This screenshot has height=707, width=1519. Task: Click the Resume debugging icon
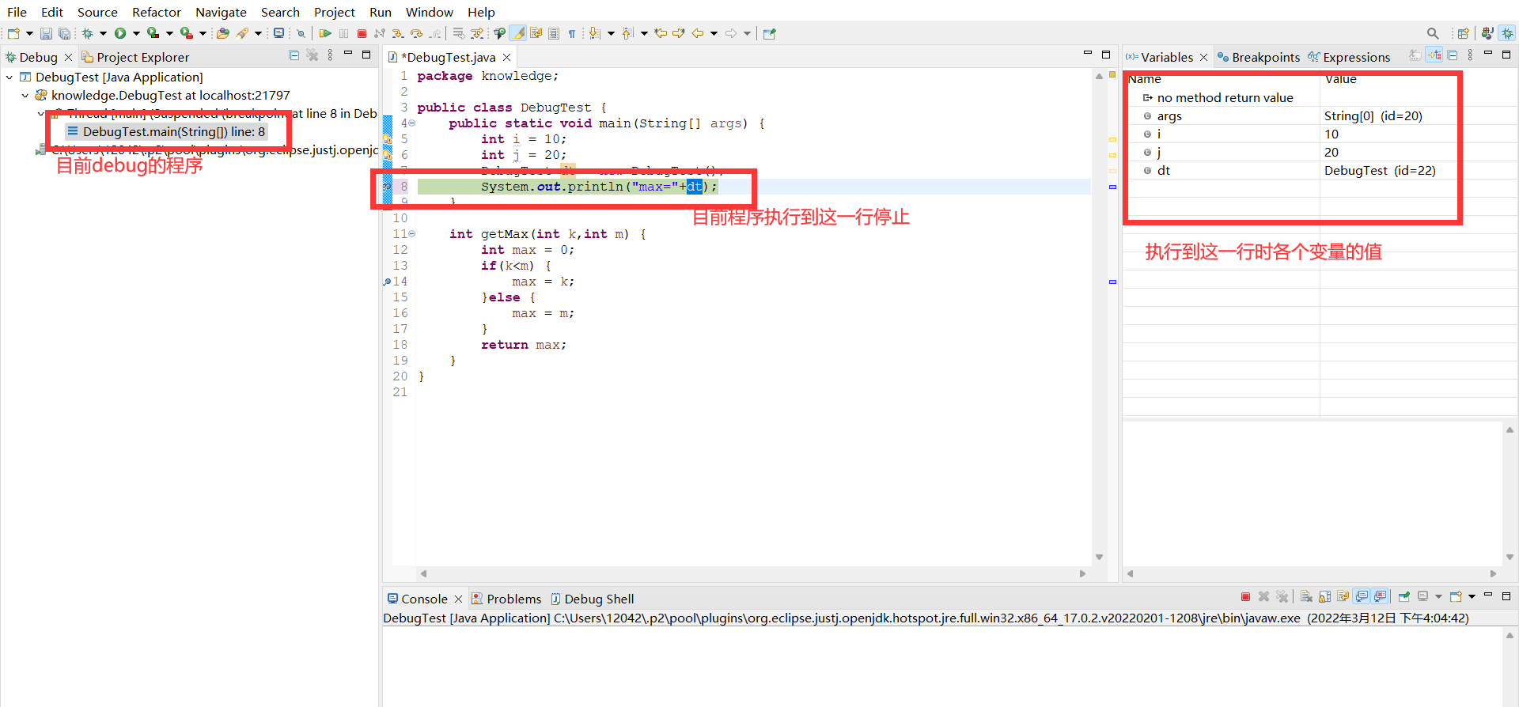[x=325, y=33]
